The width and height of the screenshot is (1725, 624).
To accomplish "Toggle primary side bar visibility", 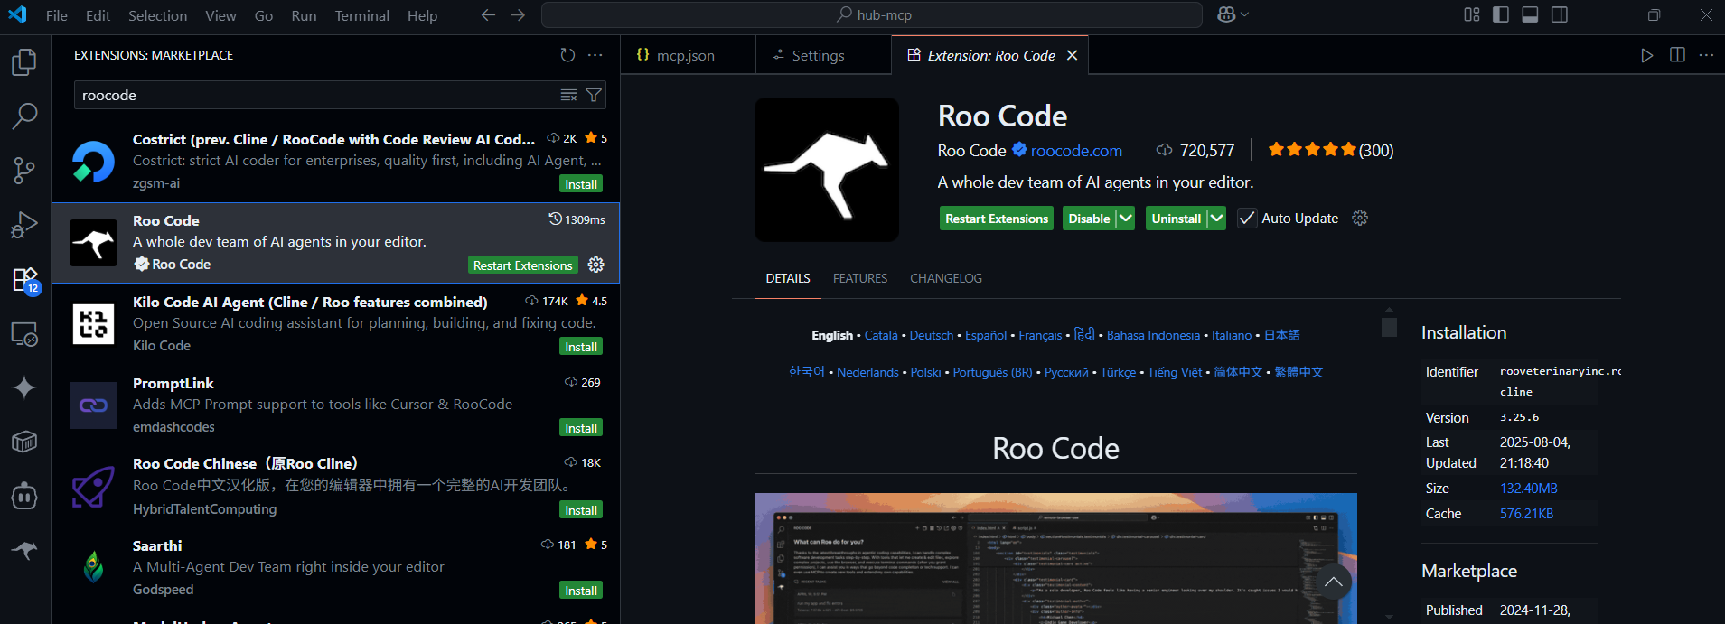I will click(1501, 14).
